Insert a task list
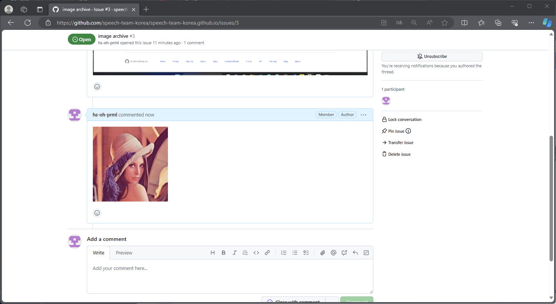Viewport: 556px width, 304px height. coord(306,253)
